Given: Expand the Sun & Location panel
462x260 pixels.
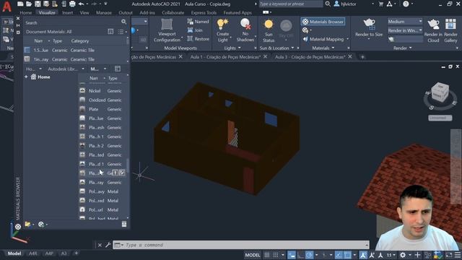Looking at the screenshot, I should click(276, 48).
